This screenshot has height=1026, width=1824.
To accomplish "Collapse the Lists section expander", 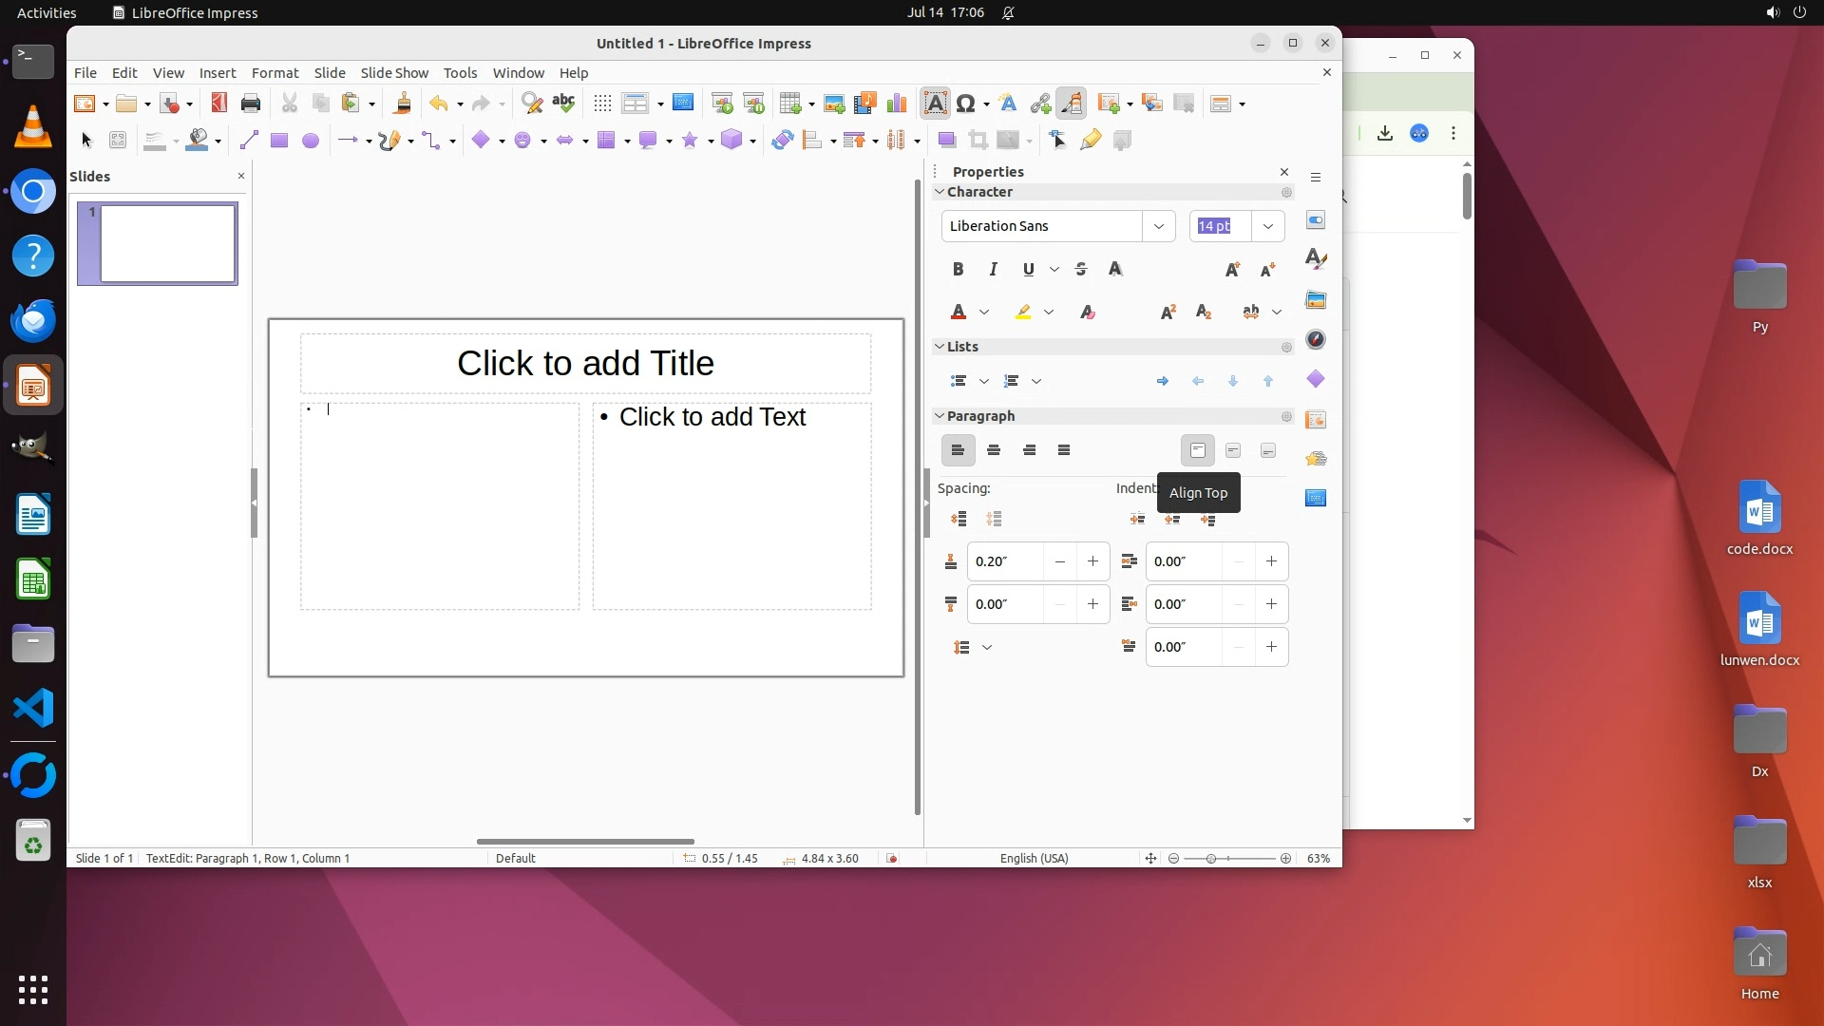I will pyautogui.click(x=940, y=347).
